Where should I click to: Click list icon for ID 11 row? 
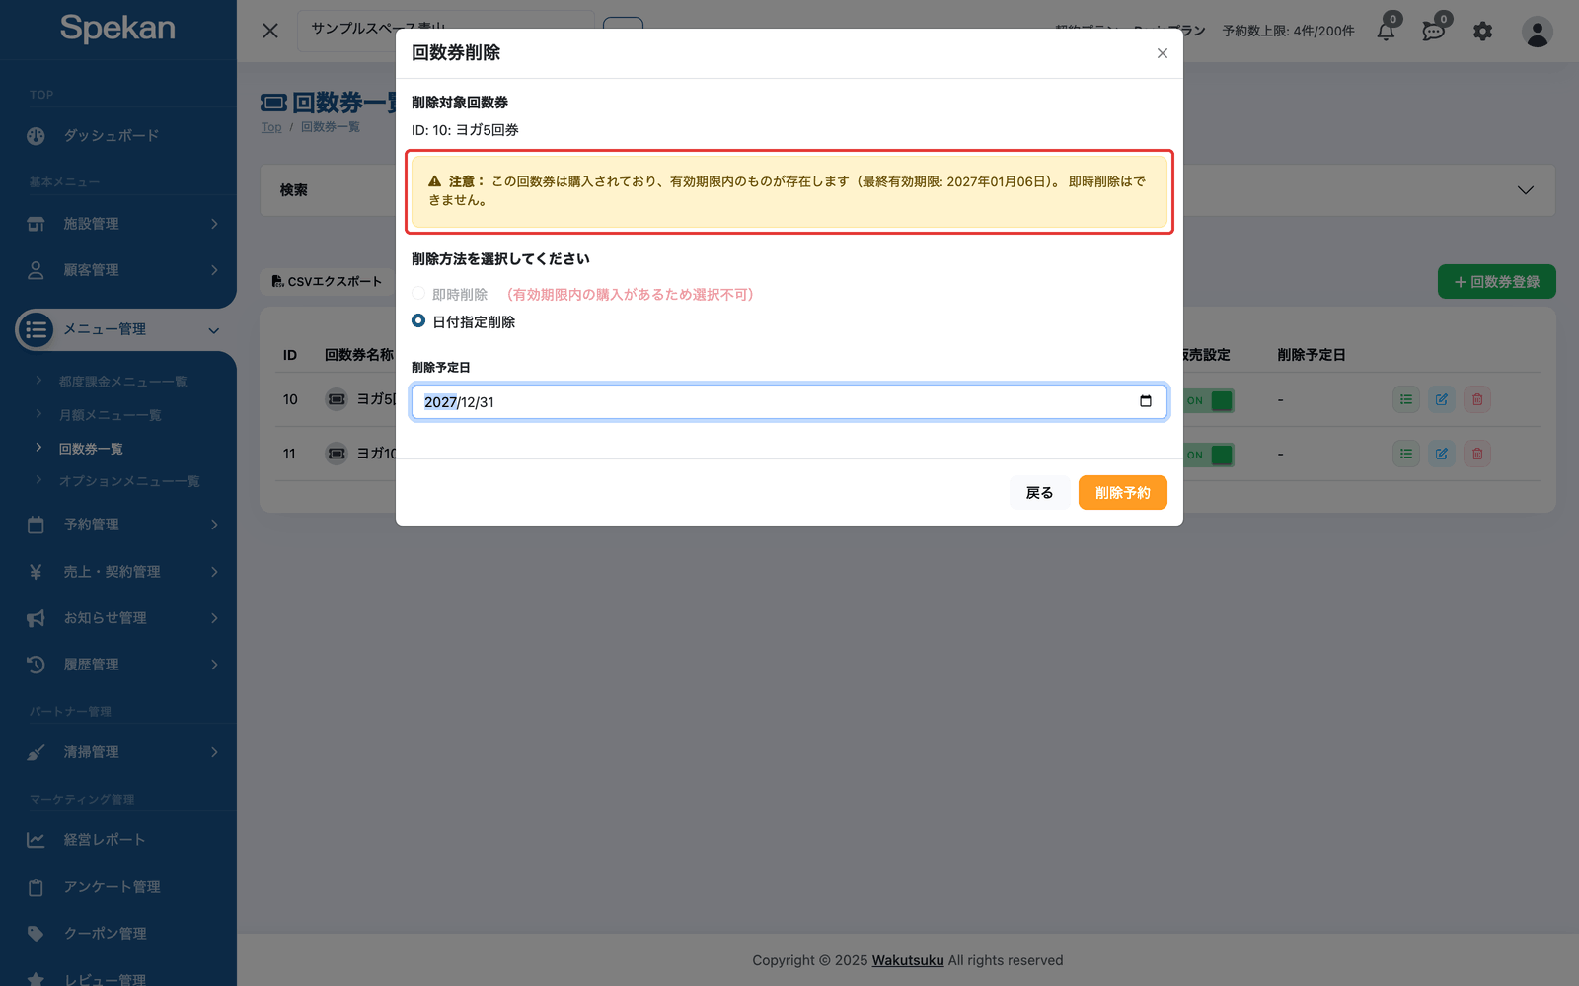click(1406, 454)
